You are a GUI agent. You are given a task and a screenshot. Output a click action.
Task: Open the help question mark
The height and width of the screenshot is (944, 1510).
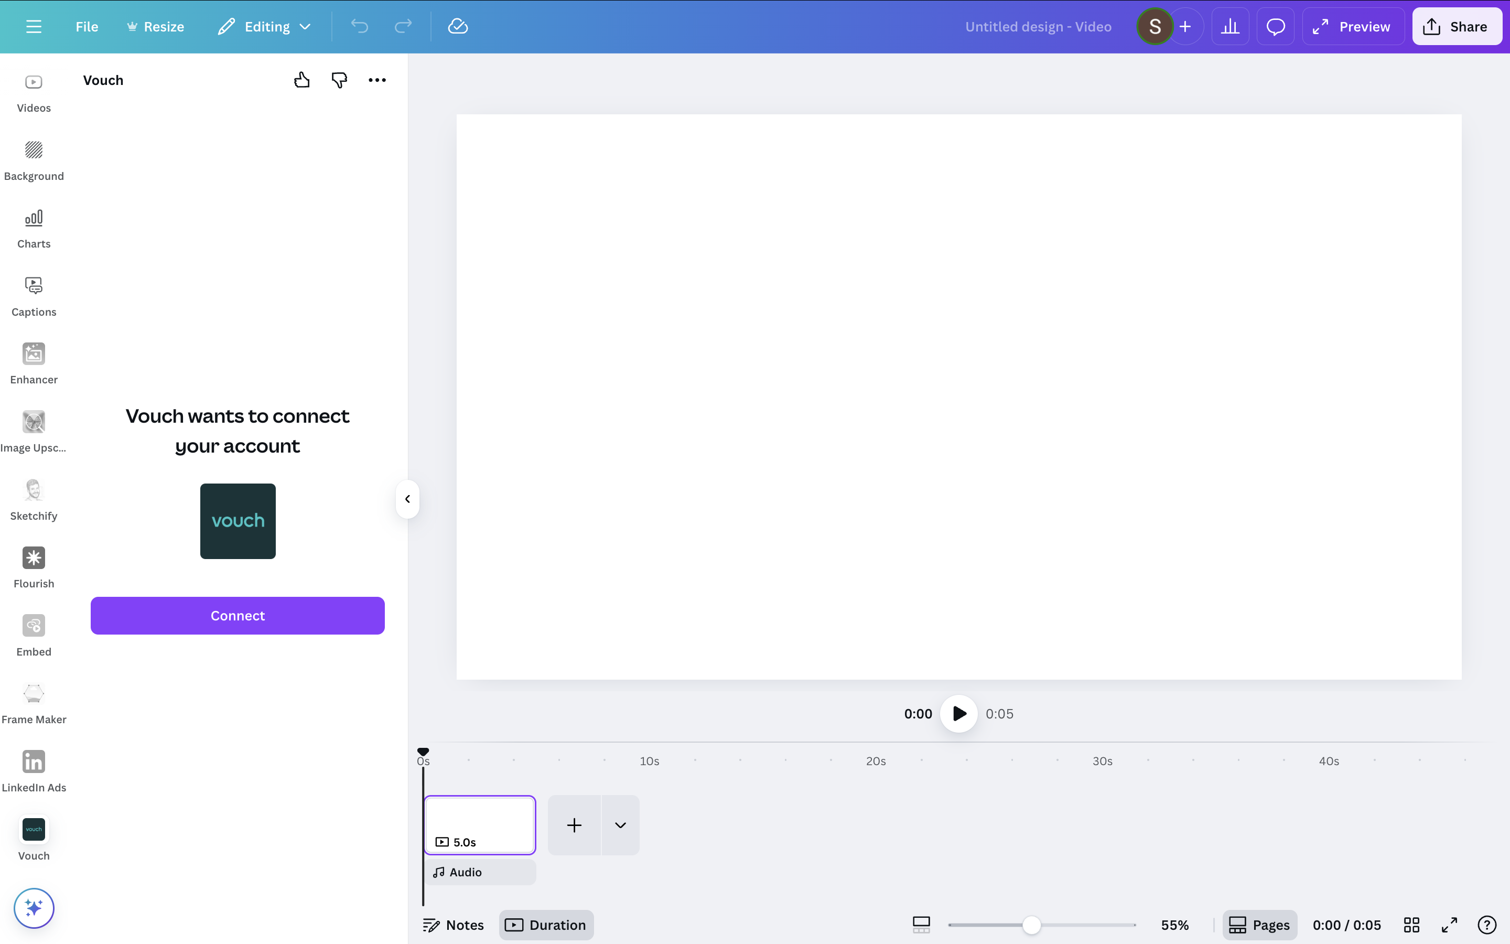1487,925
